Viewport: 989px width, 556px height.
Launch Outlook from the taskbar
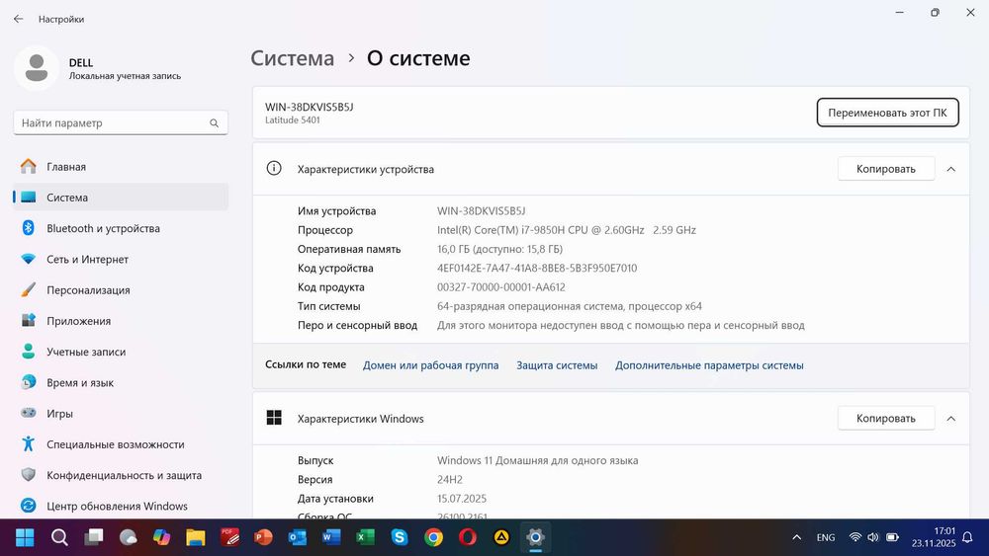click(297, 537)
